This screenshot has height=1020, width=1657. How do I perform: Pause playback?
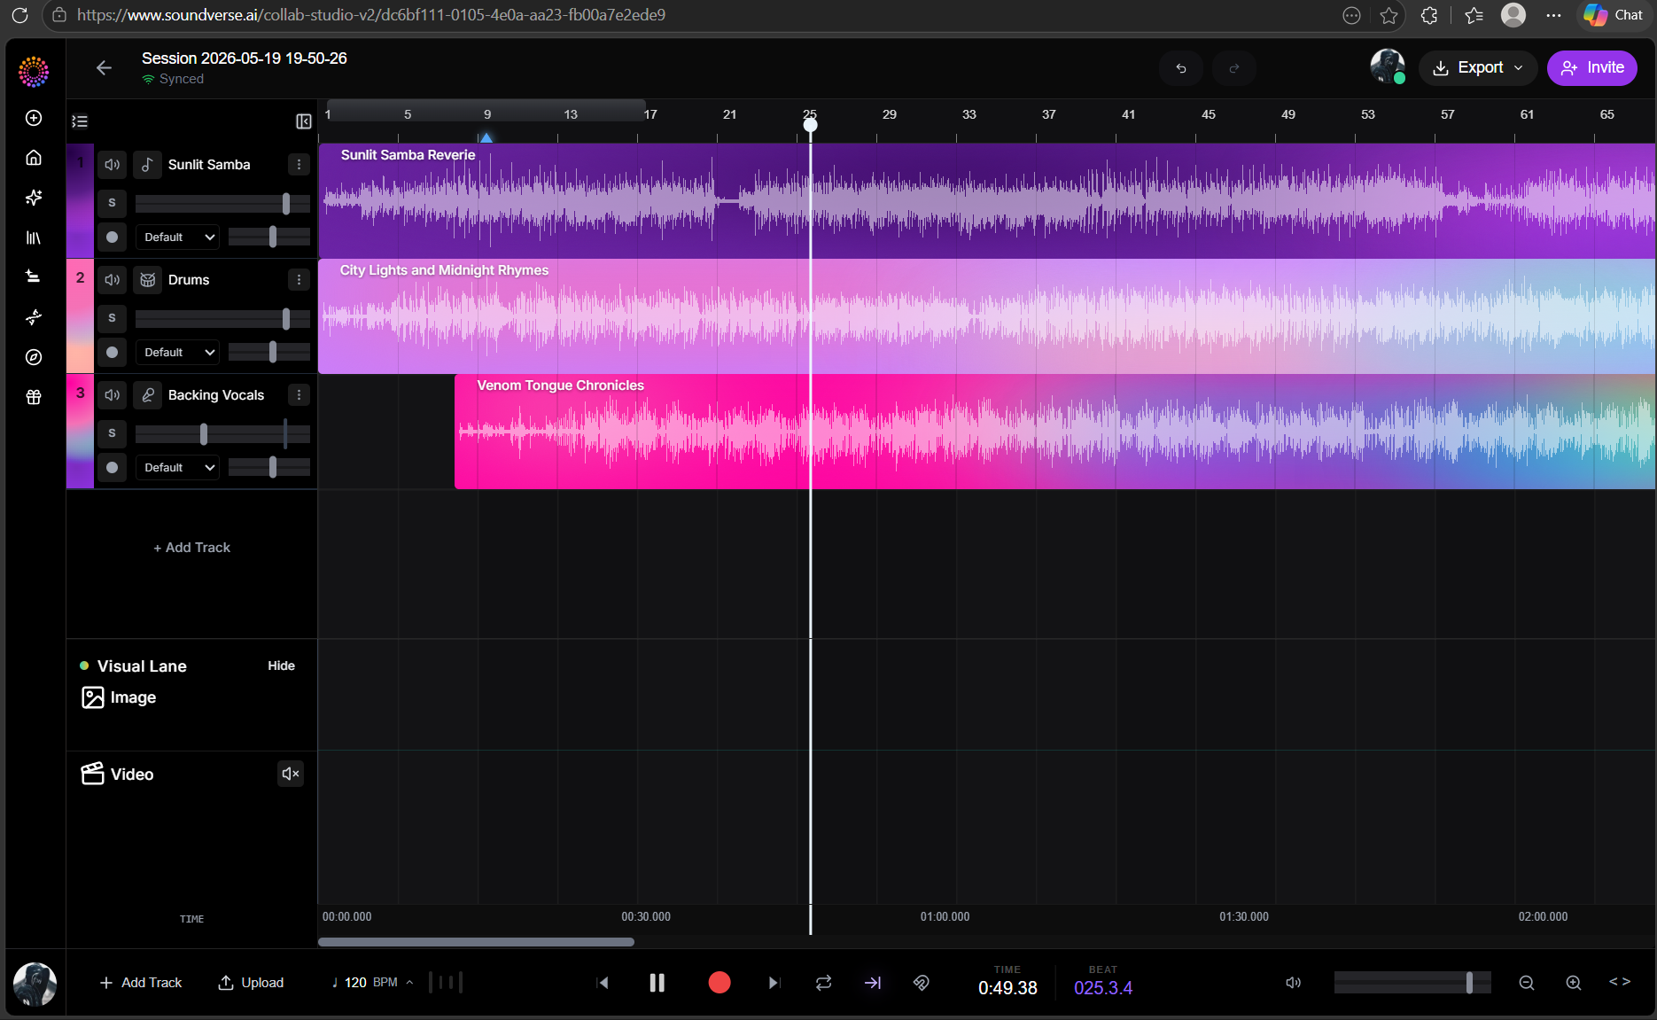(x=657, y=983)
